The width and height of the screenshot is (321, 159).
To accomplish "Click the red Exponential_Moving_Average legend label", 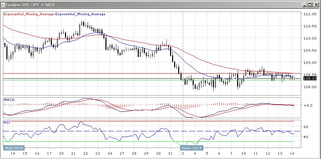I will pos(28,14).
